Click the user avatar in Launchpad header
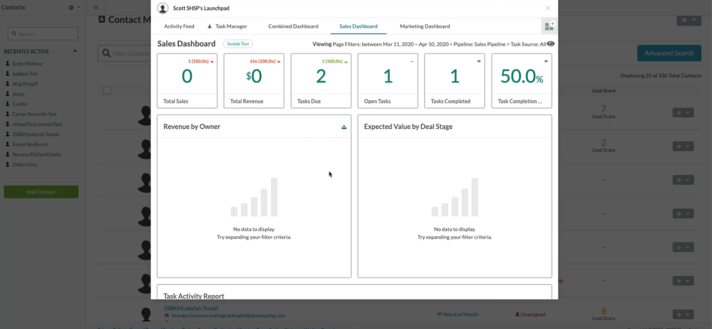Image resolution: width=712 pixels, height=329 pixels. tap(163, 8)
